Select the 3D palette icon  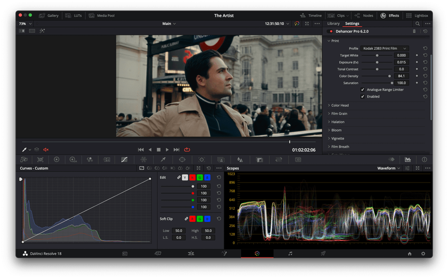point(298,159)
